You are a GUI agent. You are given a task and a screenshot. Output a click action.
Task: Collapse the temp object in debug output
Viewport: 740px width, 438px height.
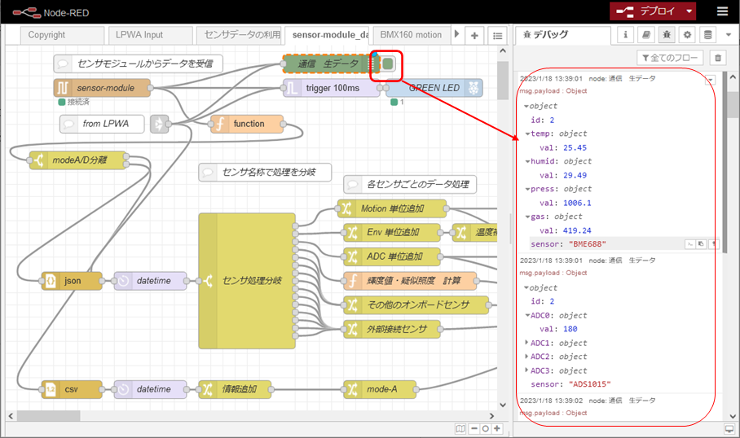click(x=528, y=134)
